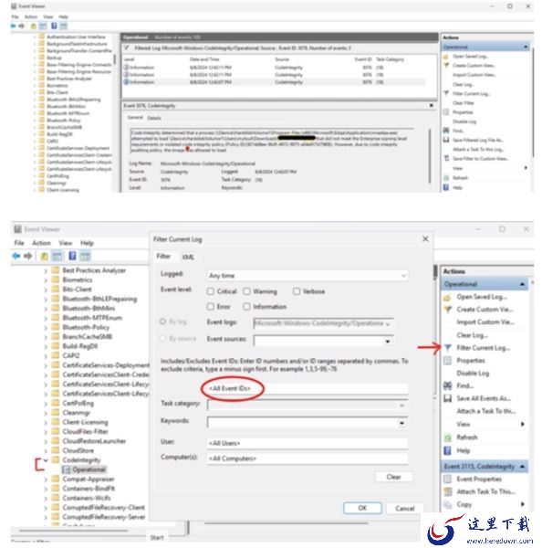542x548 pixels.
Task: Open the File menu beside the Filter Current Log dialog
Action: coord(19,243)
